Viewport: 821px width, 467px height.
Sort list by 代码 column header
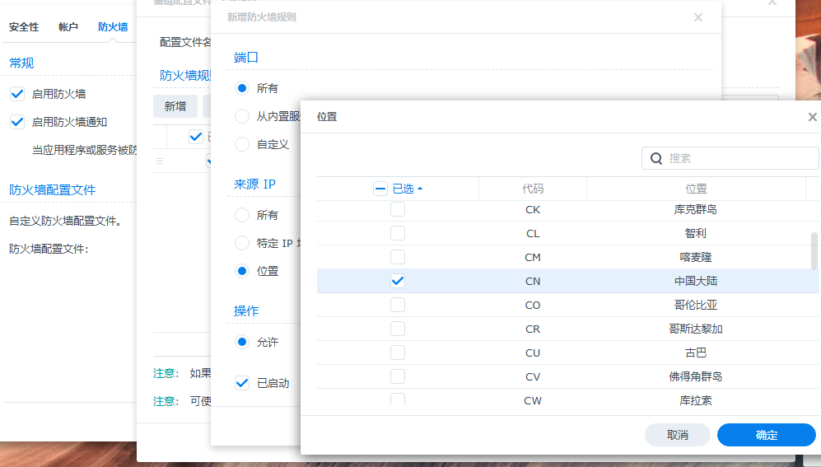click(x=533, y=189)
